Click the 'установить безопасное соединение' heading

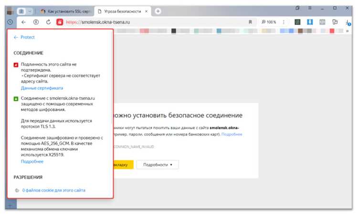point(178,115)
